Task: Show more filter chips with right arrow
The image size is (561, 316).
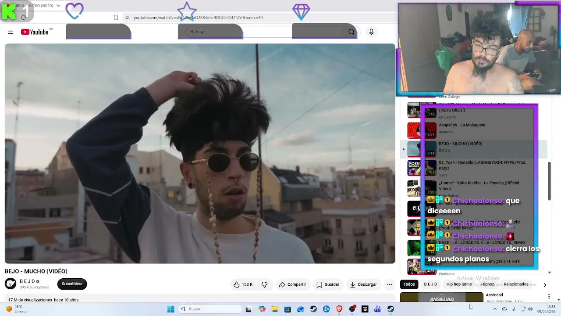Action: tap(545, 285)
